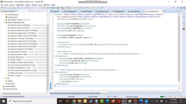Expand the LearningTask project
This screenshot has height=104, width=186.
pos(2,86)
